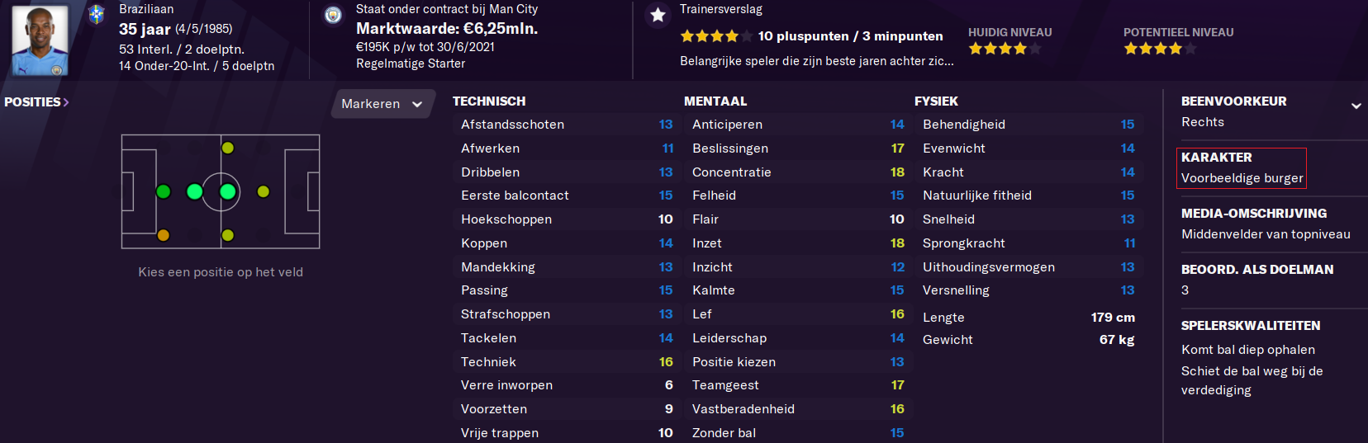Open the Trainersverslag coach report
Screen dimensions: 1368x443
(721, 9)
